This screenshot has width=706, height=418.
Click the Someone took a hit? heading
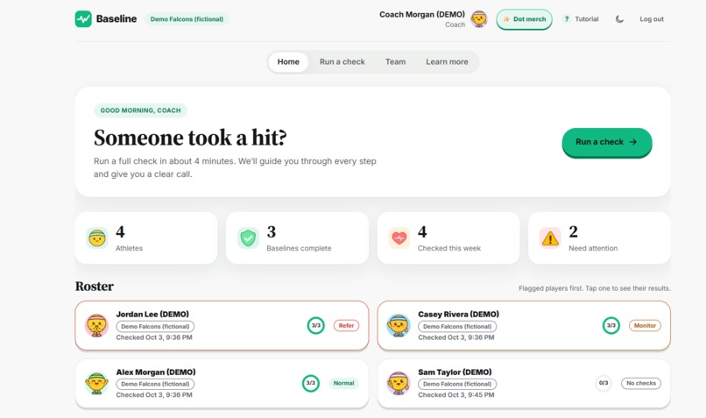point(190,138)
